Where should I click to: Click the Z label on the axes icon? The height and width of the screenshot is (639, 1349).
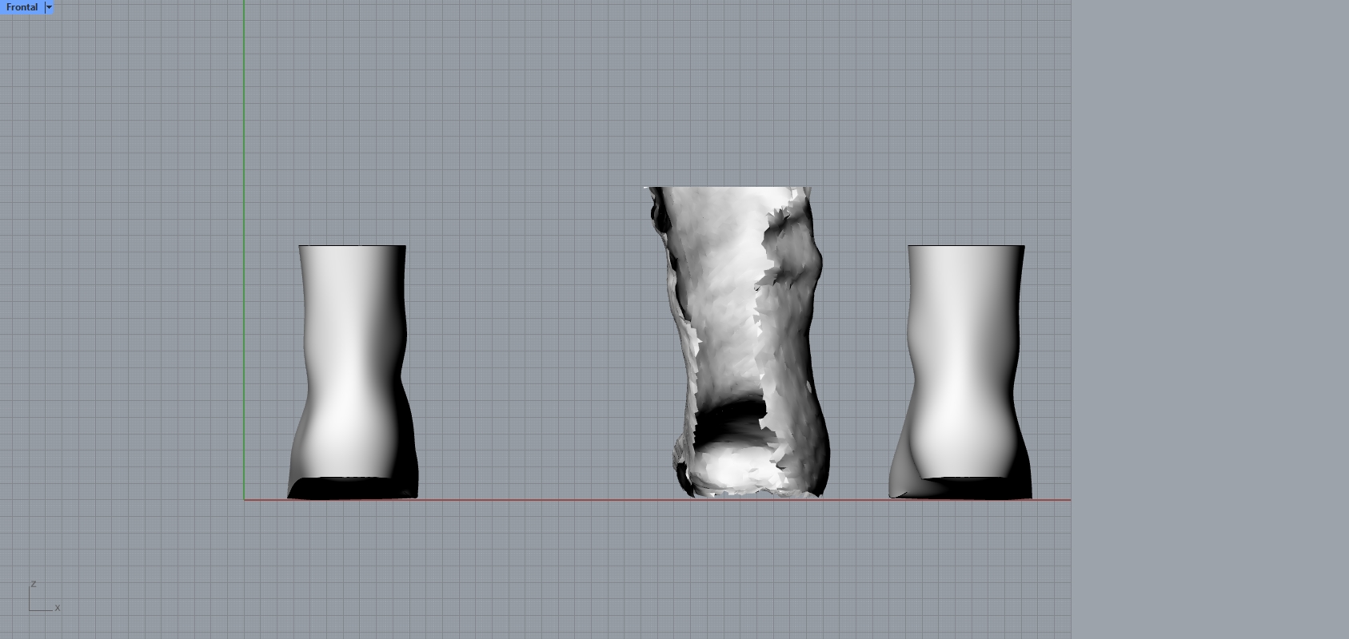point(34,584)
